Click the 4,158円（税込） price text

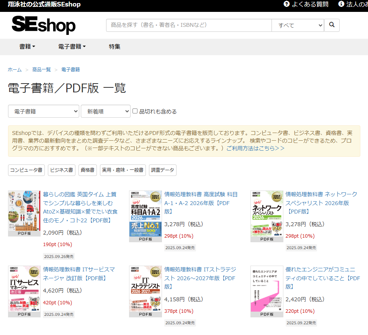(x=184, y=299)
